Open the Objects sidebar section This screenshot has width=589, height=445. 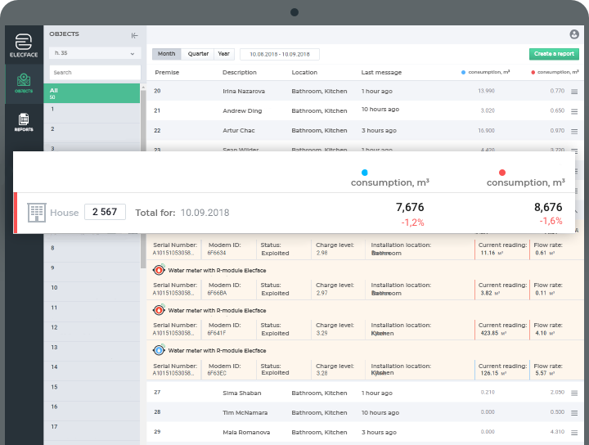coord(24,83)
